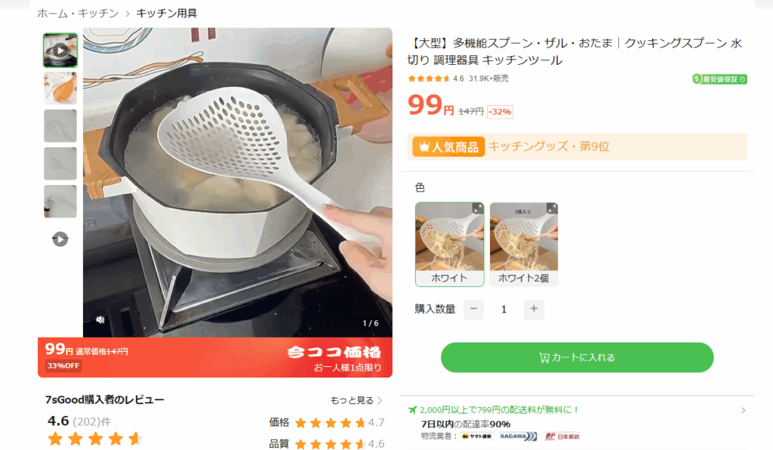Image resolution: width=773 pixels, height=450 pixels.
Task: Click the green airplane shipping icon
Action: pos(412,410)
